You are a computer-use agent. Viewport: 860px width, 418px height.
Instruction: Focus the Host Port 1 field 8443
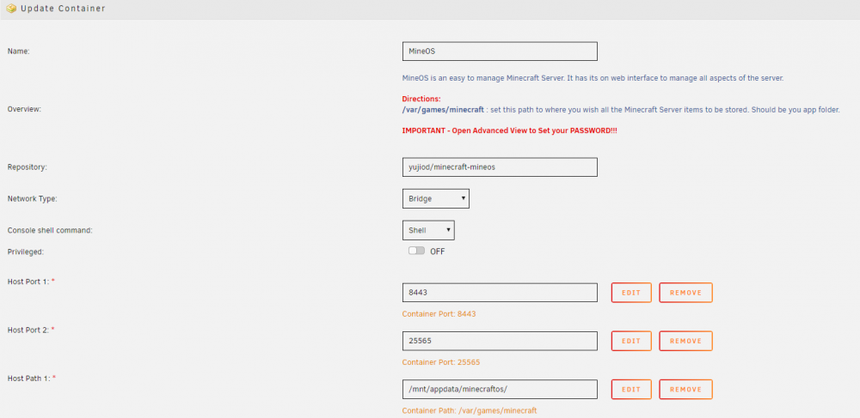(500, 293)
